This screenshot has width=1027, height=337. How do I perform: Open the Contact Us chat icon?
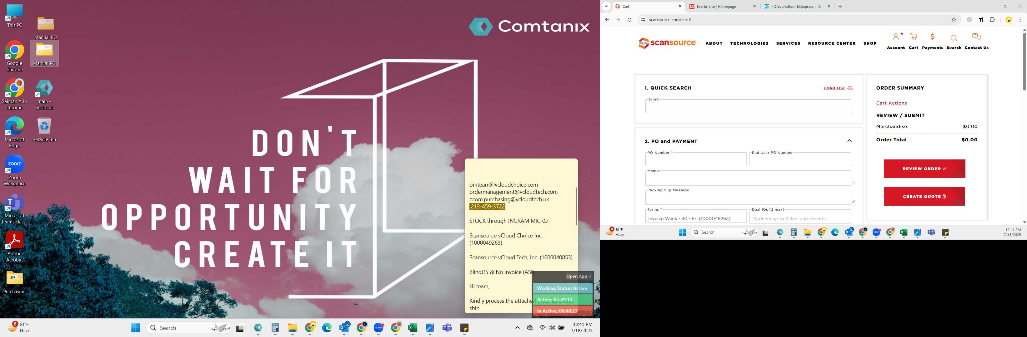[x=976, y=37]
